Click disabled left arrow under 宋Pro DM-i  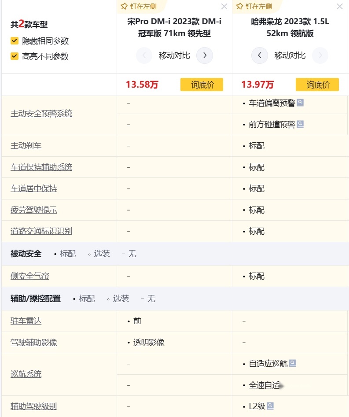coord(144,55)
